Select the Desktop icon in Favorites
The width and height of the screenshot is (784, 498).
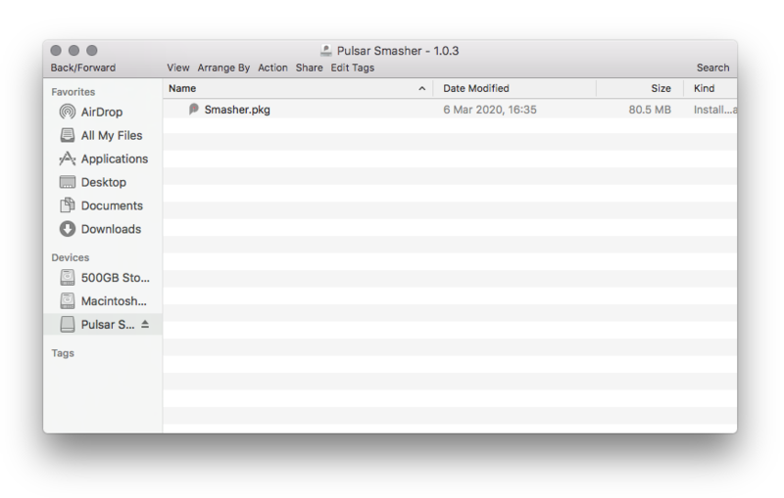point(67,182)
